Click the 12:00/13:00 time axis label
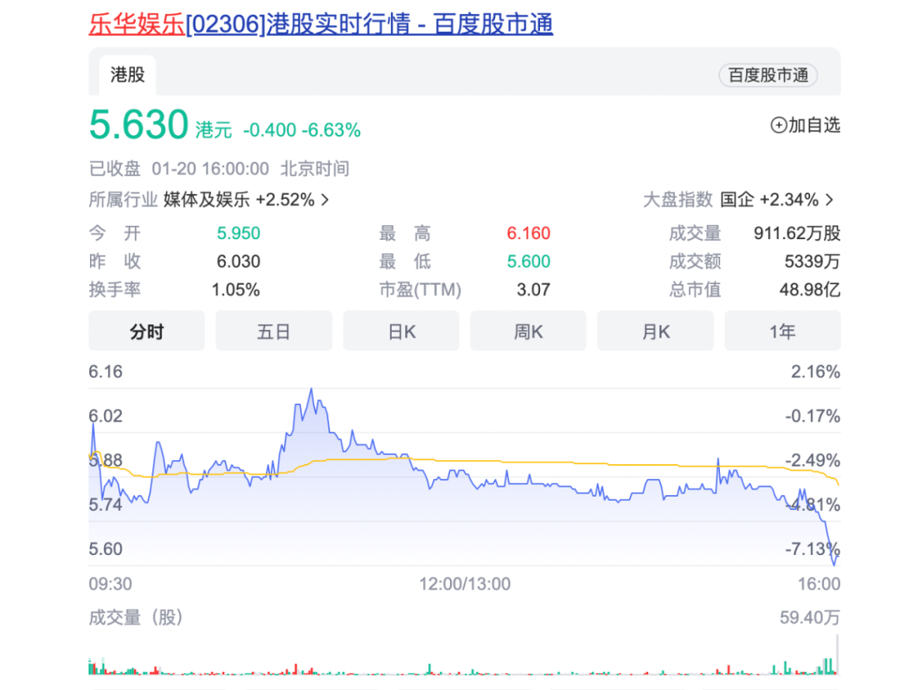The height and width of the screenshot is (690, 900). click(x=465, y=584)
